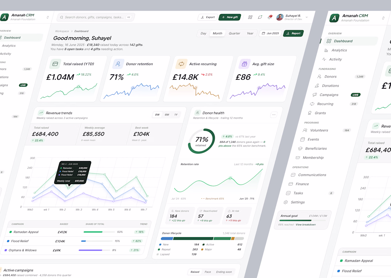Click the Donor health panel icon
Image resolution: width=391 pixels, height=278 pixels.
(x=198, y=113)
